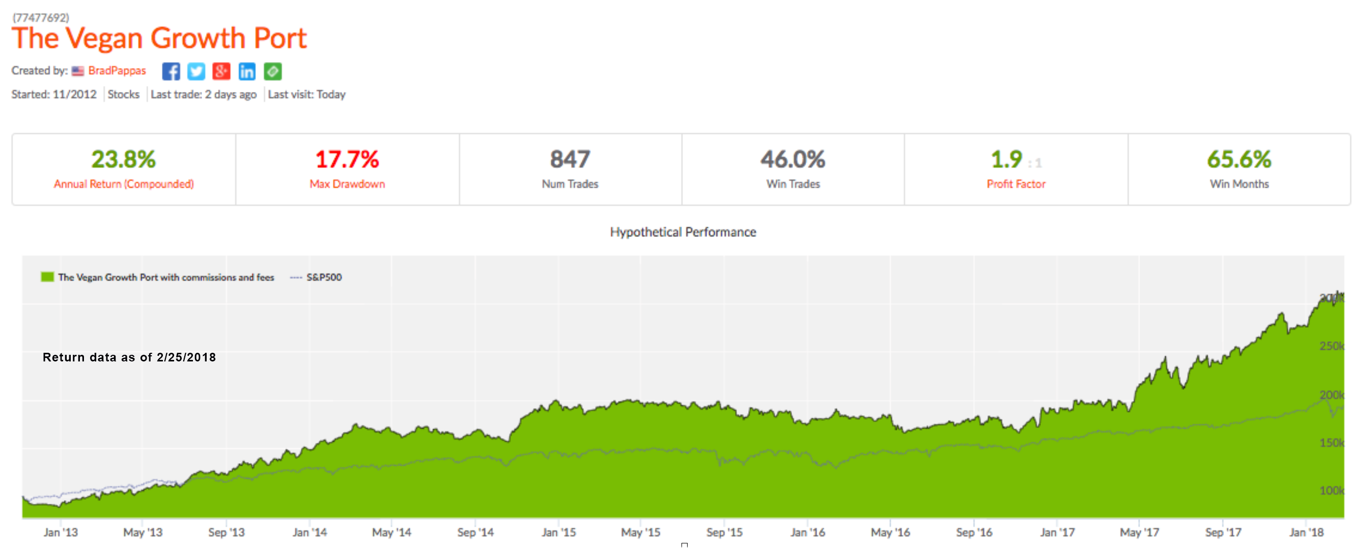Click Return data as of 2/25/2018 note
The width and height of the screenshot is (1363, 549).
[129, 358]
